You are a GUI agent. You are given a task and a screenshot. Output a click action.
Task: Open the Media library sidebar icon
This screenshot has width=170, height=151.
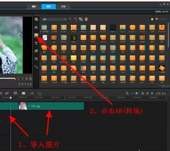pyautogui.click(x=36, y=19)
